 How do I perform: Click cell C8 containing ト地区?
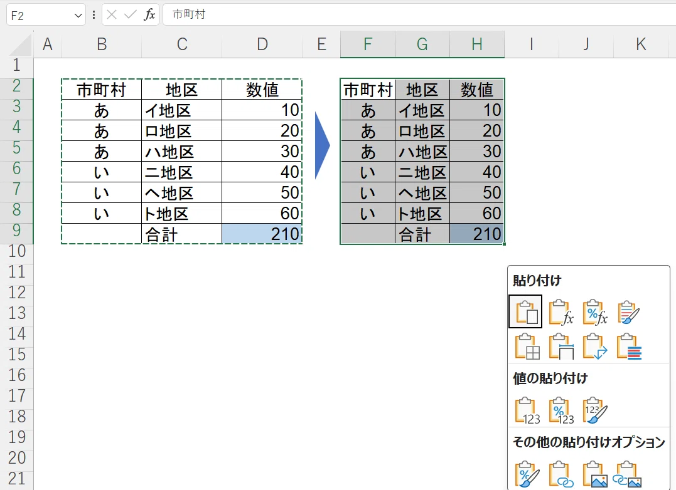[x=182, y=214]
